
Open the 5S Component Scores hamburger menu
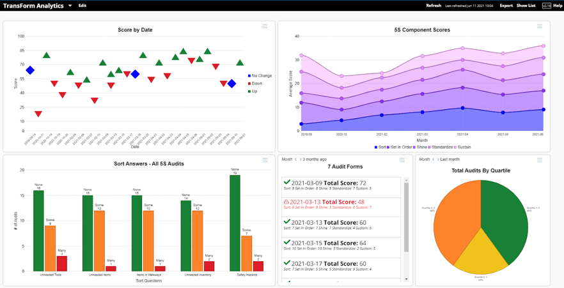pos(540,26)
